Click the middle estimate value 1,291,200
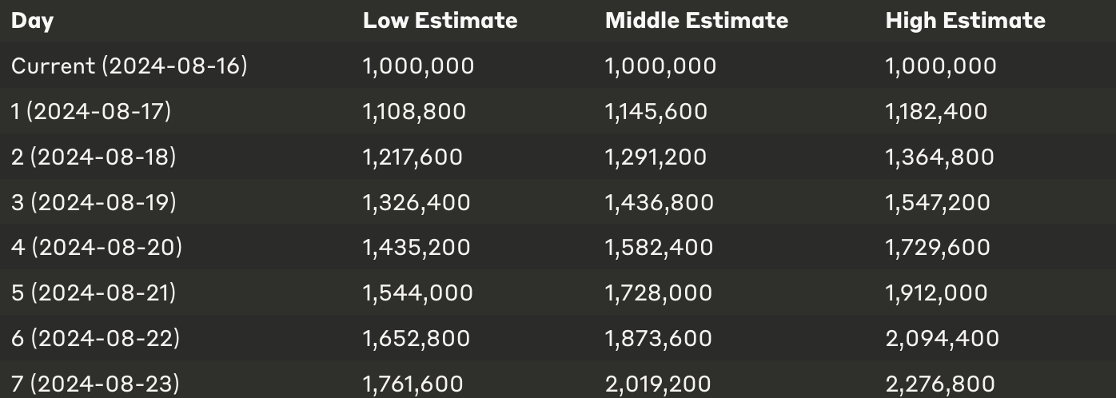This screenshot has height=398, width=1116. 656,157
